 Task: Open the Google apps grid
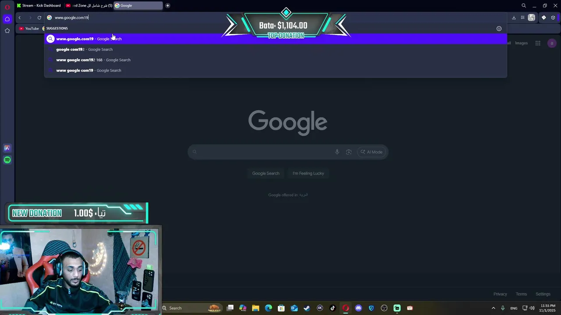538,43
